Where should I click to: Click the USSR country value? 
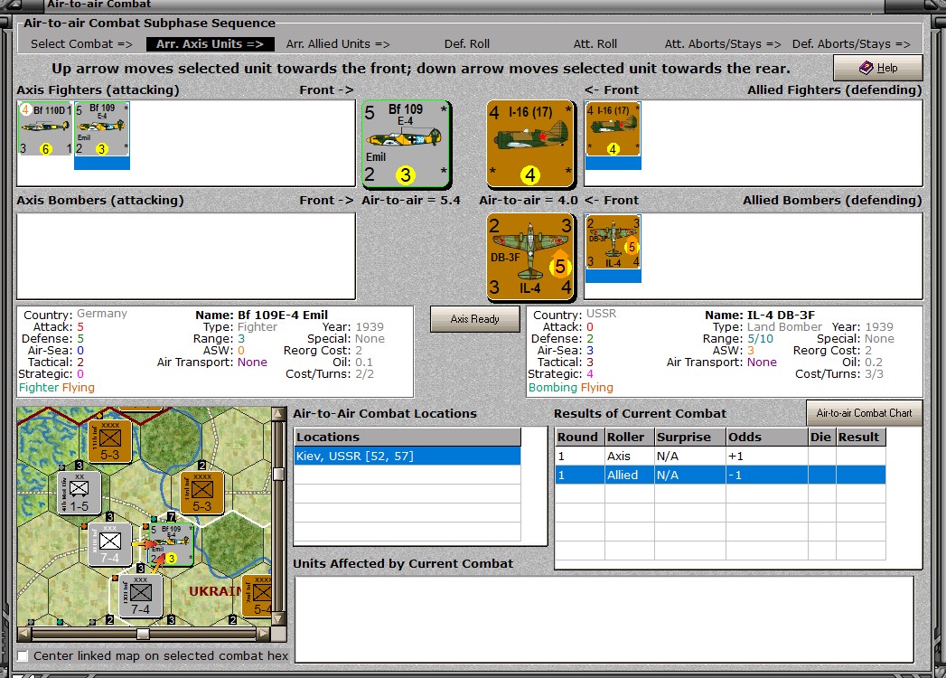pyautogui.click(x=602, y=314)
